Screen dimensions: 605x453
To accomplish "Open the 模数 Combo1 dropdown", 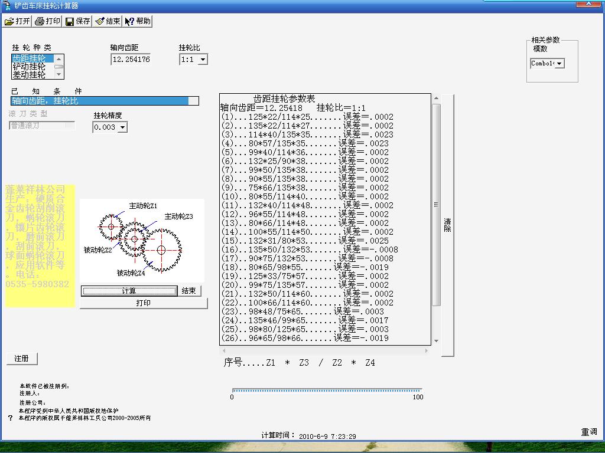I will click(560, 63).
